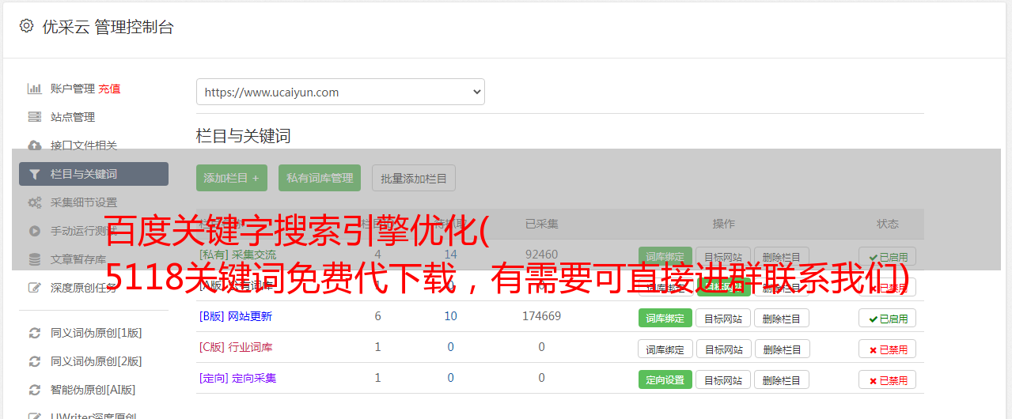Click 词库绑定 in the 行业词库 row
Screen dimensions: 1012x419
[665, 349]
